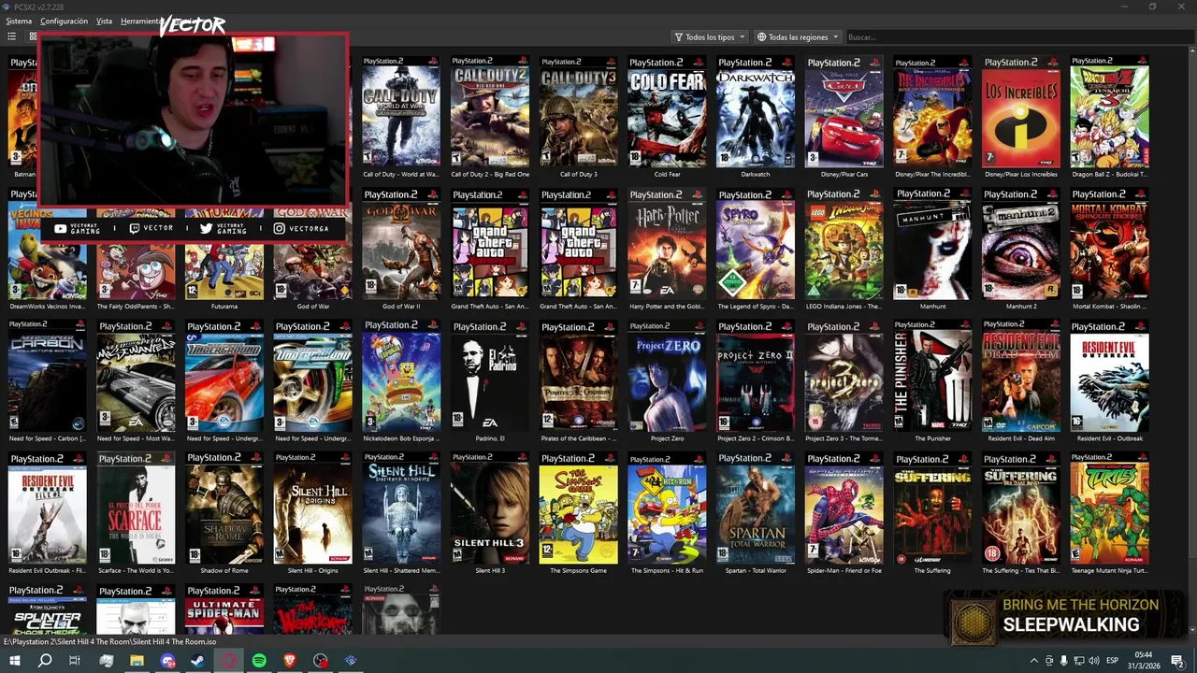Focus the Buscar search field
The width and height of the screenshot is (1197, 673).
click(1015, 37)
